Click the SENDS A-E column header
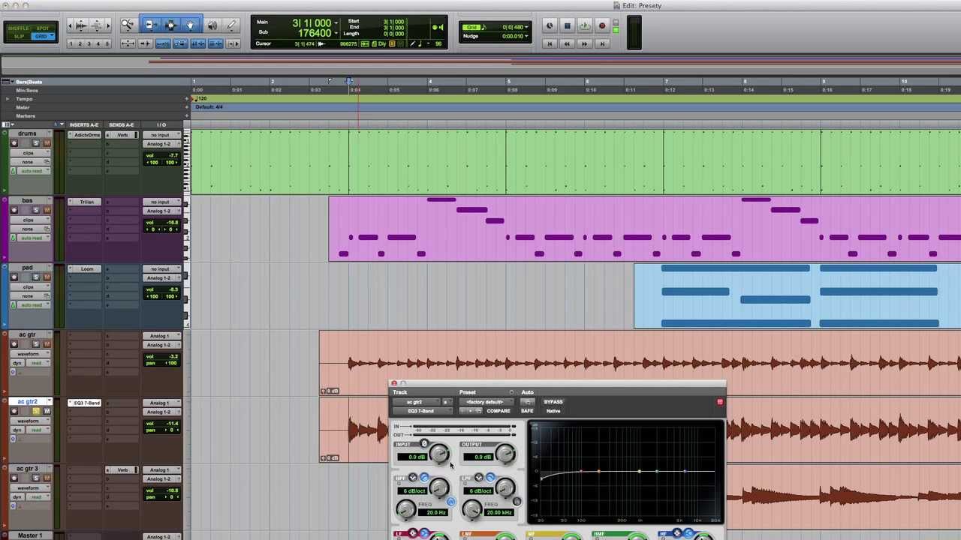This screenshot has height=540, width=961. (121, 124)
